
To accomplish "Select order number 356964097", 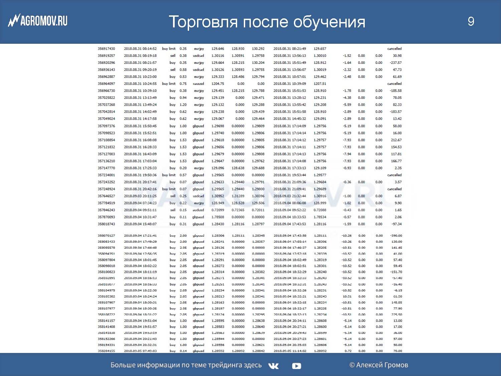I will 106,84.
